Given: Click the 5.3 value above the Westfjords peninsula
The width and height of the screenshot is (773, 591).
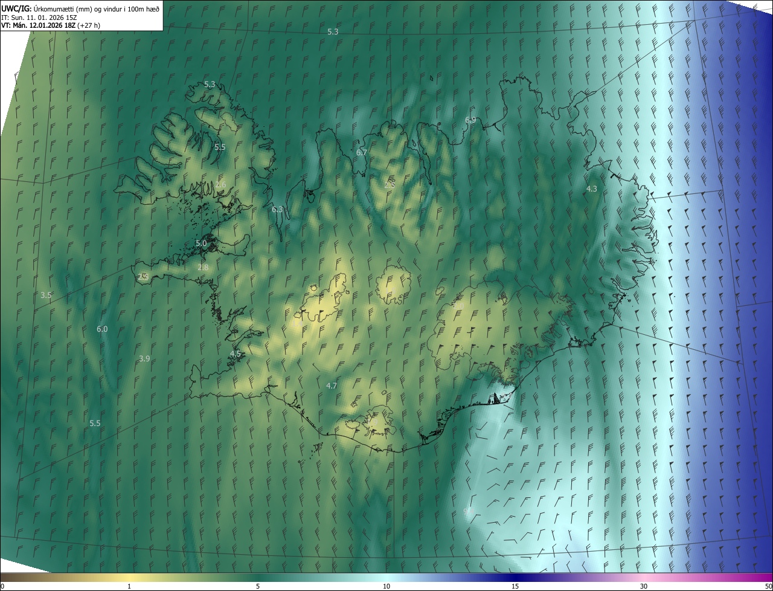Looking at the screenshot, I should [210, 85].
